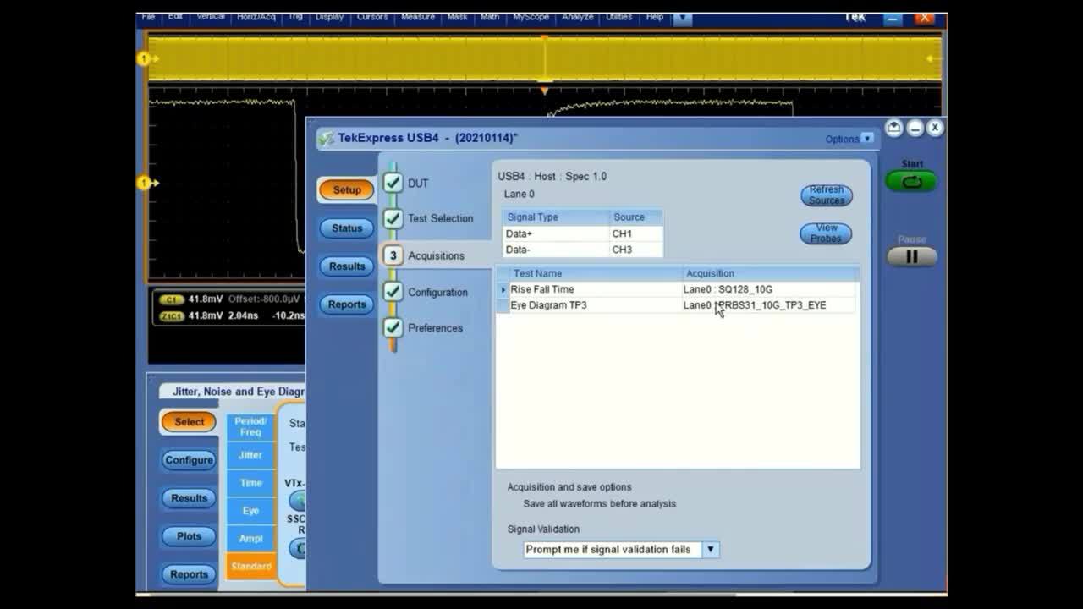Screen dimensions: 1083x609
Task: Select the Period/Freq measurement tab
Action: pos(250,427)
